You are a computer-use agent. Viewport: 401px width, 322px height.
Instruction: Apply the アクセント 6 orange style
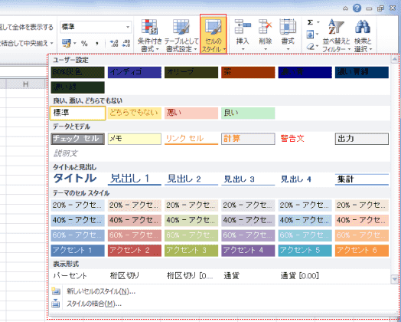pos(362,250)
